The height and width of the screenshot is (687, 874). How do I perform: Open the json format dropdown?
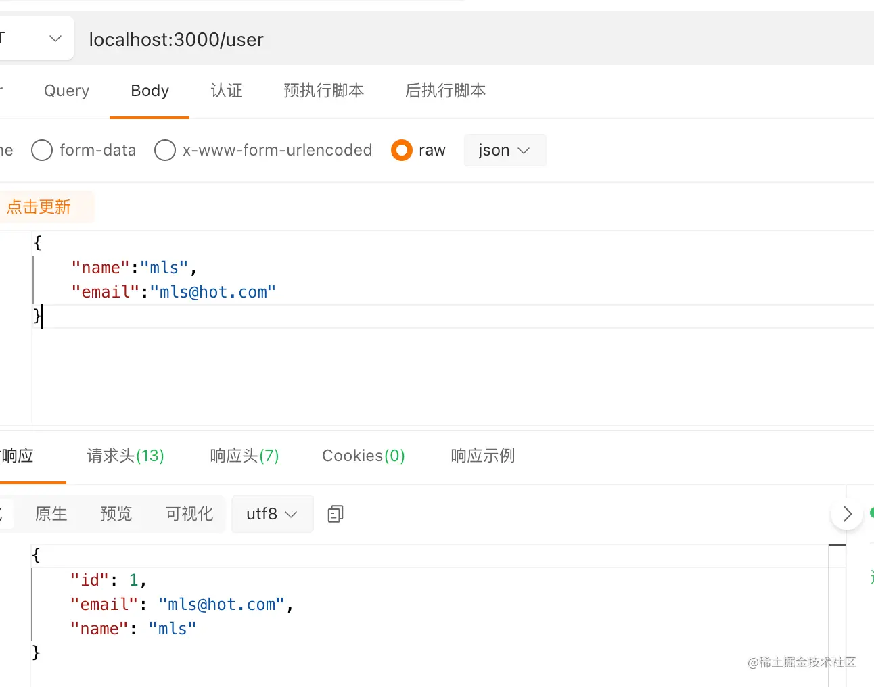click(x=505, y=150)
